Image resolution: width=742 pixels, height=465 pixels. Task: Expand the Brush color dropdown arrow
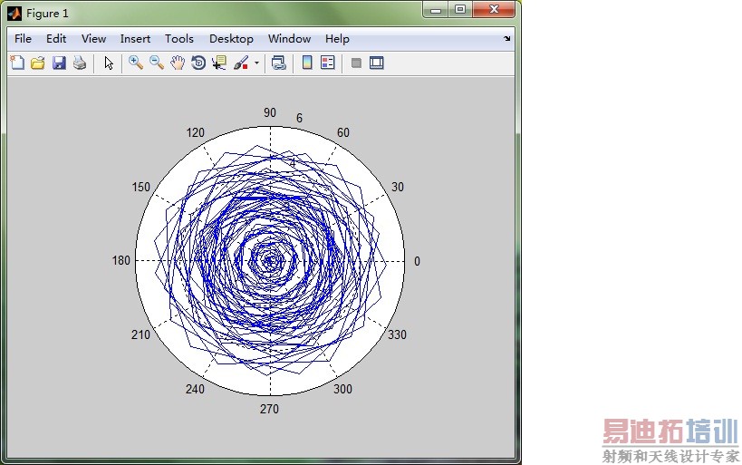[x=256, y=63]
